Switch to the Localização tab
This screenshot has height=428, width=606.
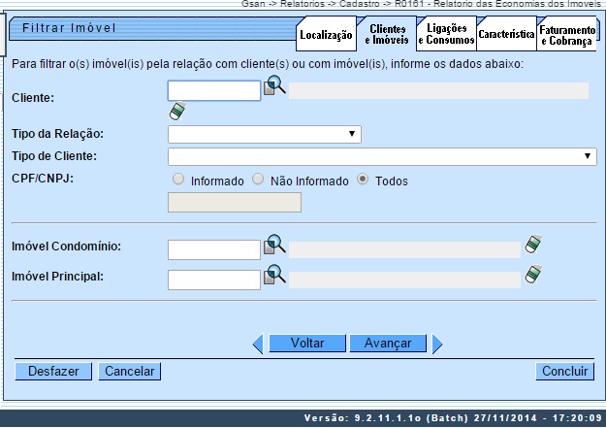(x=326, y=36)
